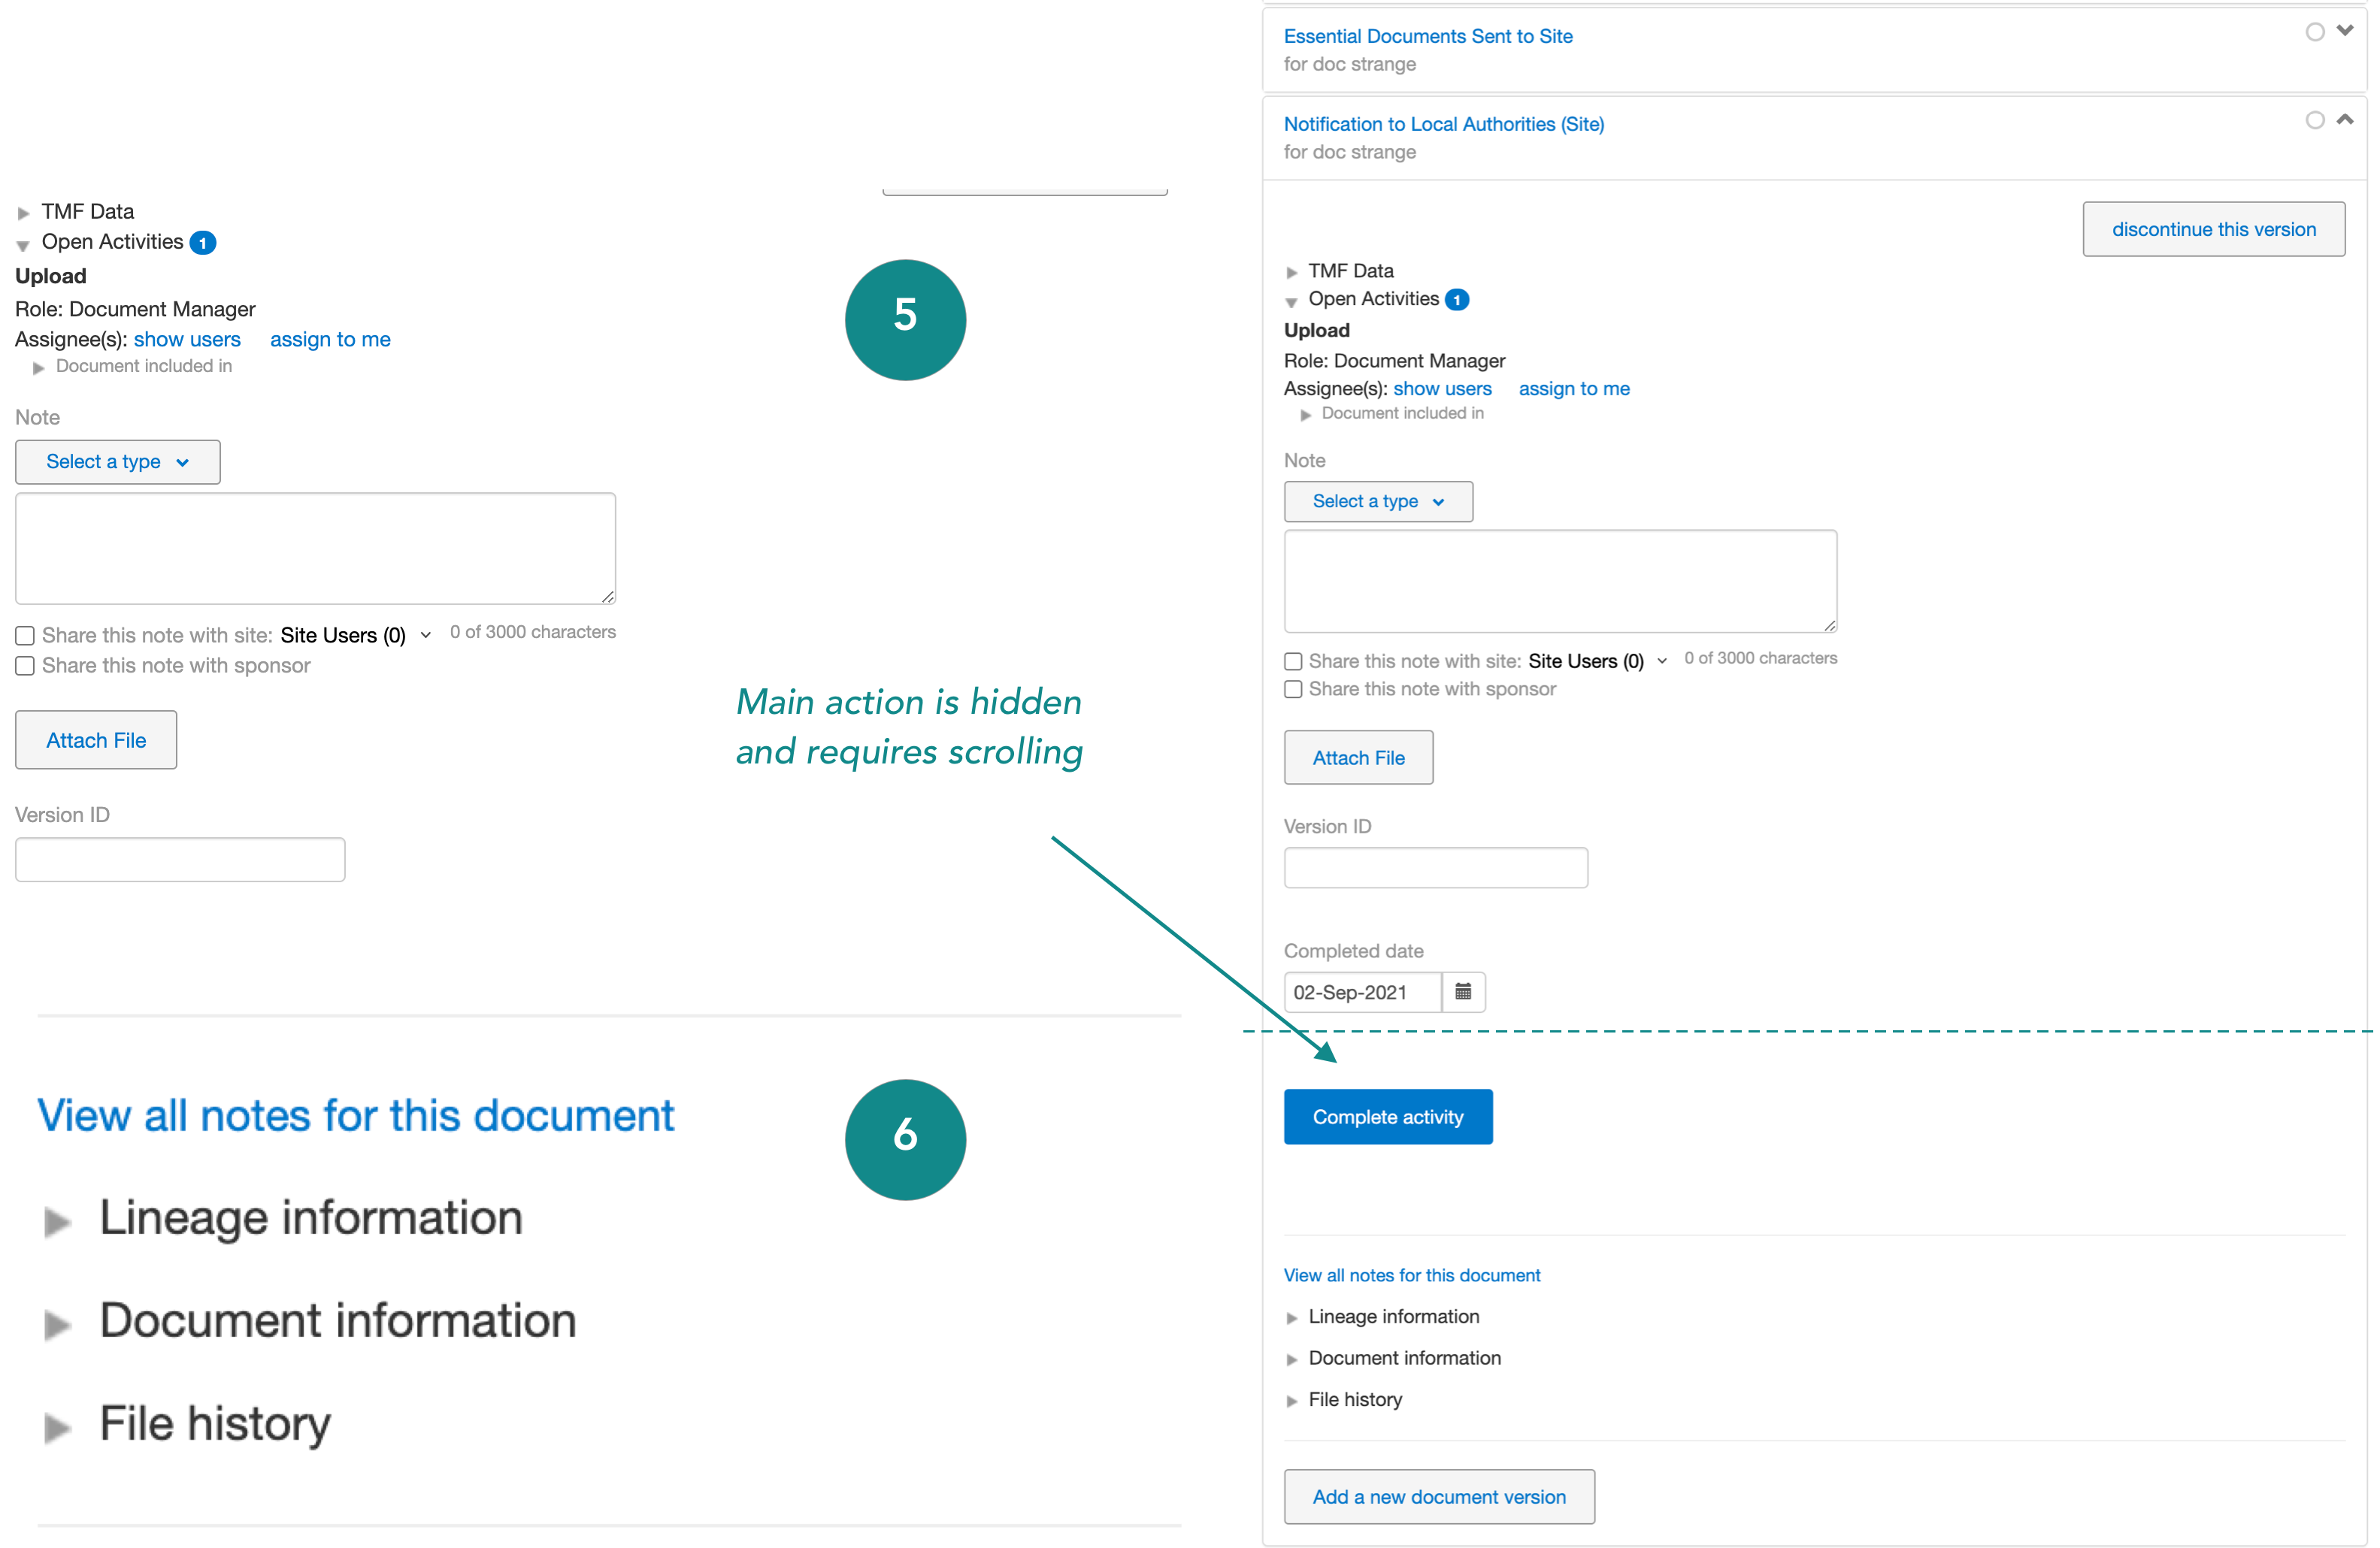2380x1548 pixels.
Task: Check Share this note with sponsor, right panel
Action: (x=1293, y=690)
